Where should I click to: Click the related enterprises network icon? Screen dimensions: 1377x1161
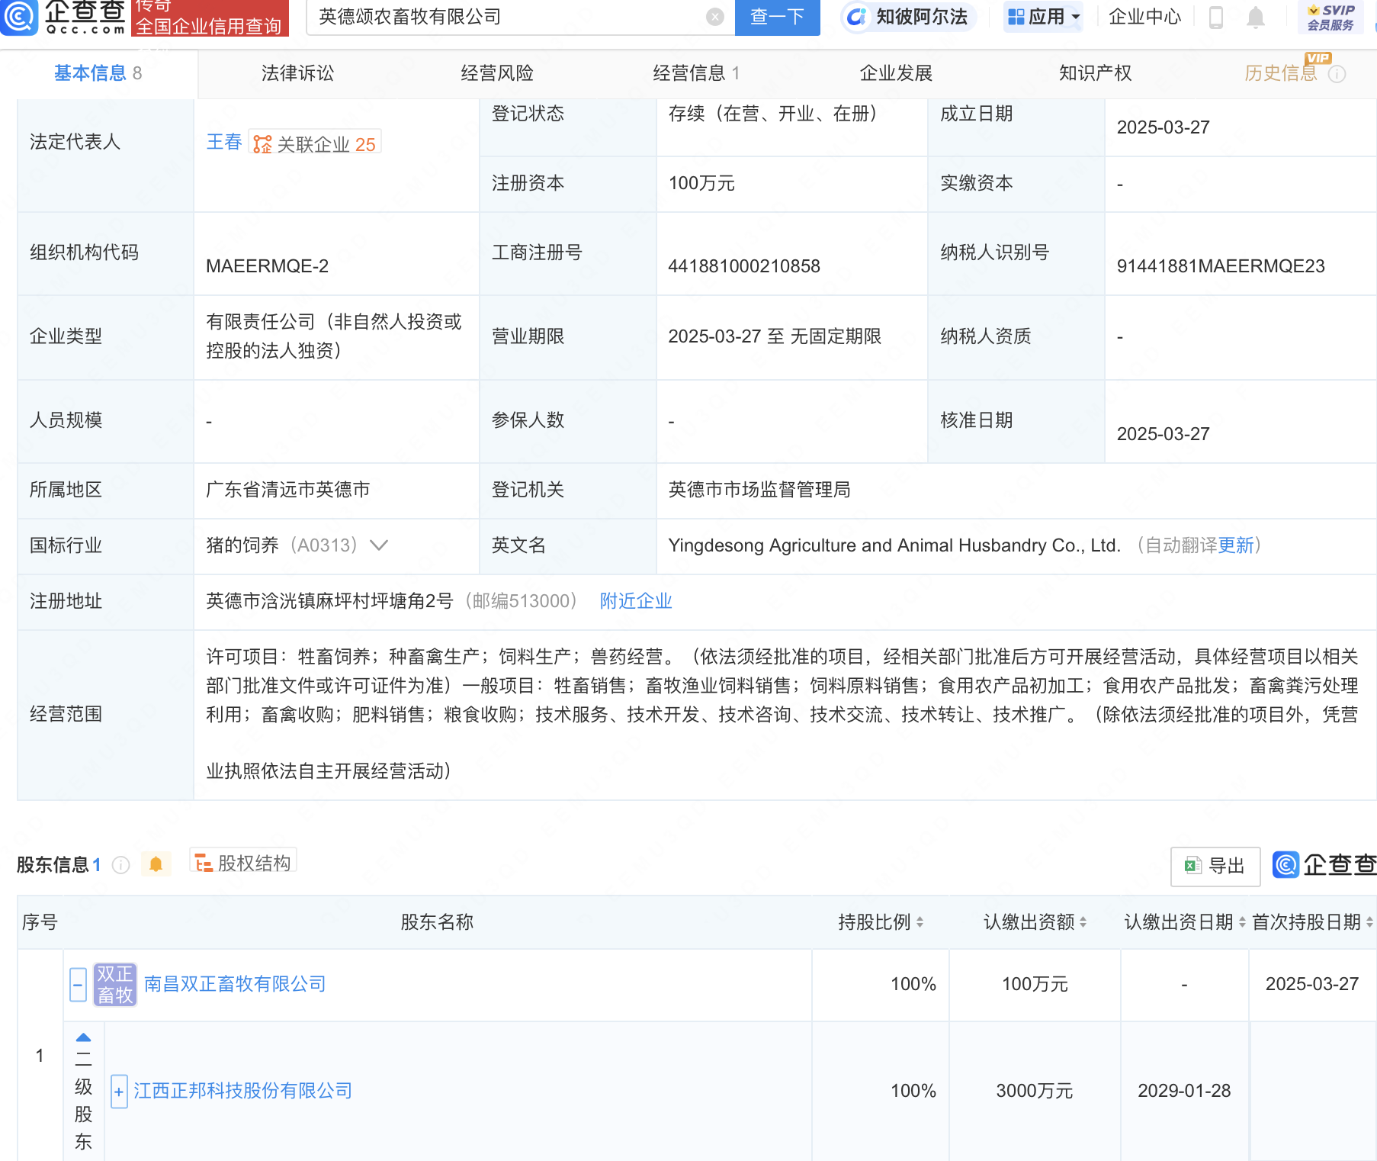pos(262,144)
